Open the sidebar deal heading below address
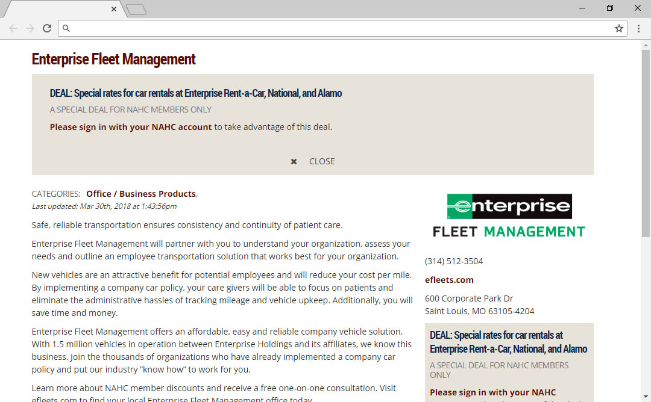Screen dimensions: 651x402 (x=508, y=342)
